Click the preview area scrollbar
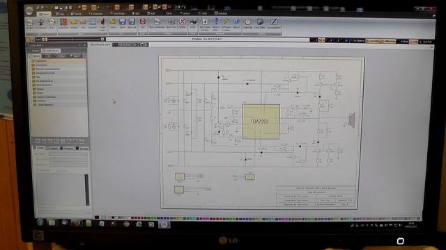Image resolution: width=446 pixels, height=250 pixels. click(x=86, y=190)
